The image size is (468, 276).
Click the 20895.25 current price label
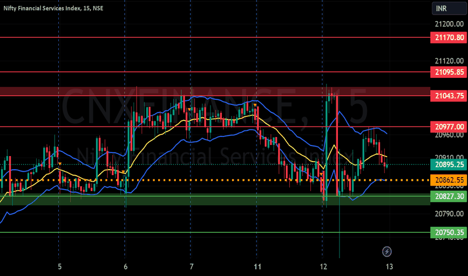tap(448, 165)
